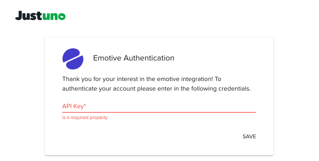
Task: Click the required asterisk beside API Key
Action: coord(85,106)
